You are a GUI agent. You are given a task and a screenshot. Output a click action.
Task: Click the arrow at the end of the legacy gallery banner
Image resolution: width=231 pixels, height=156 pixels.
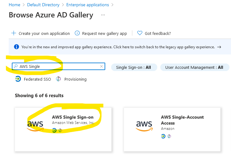219,47
